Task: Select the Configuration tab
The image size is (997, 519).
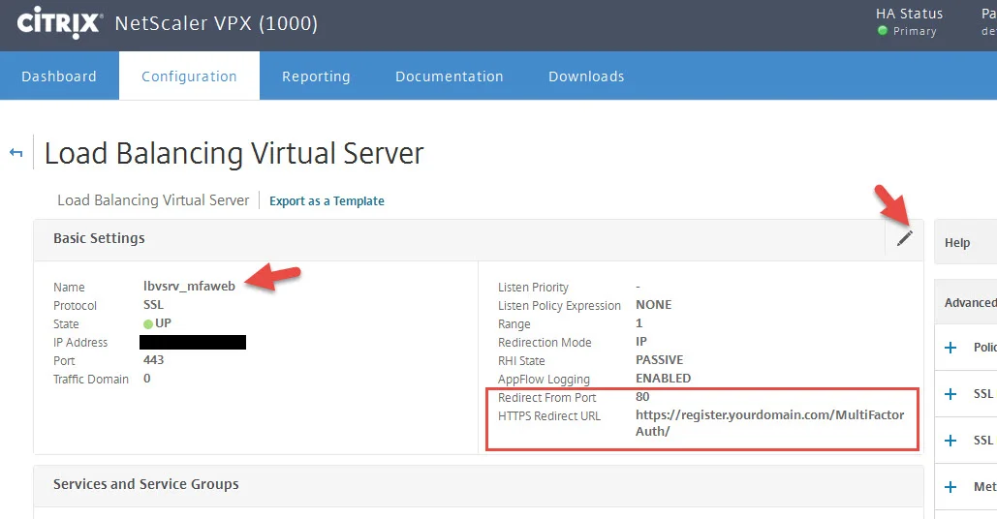Action: point(189,76)
